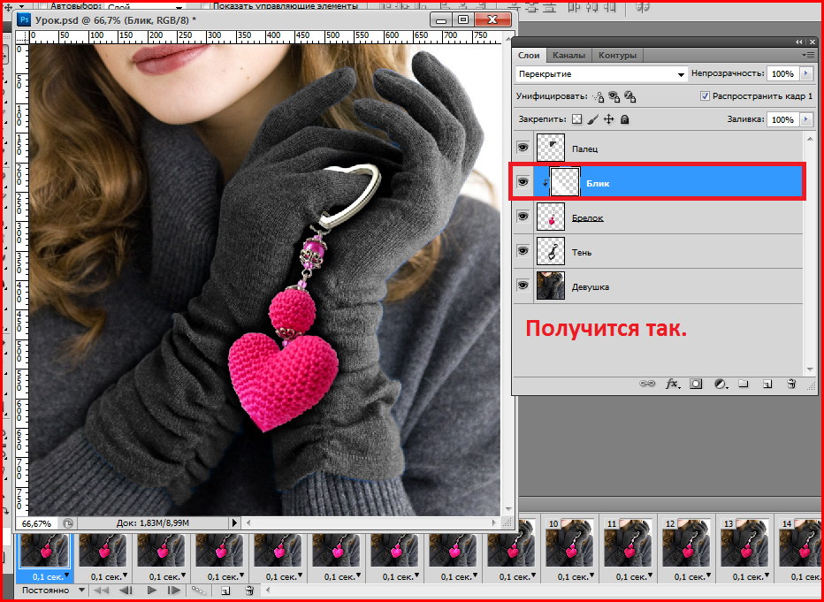This screenshot has height=602, width=824.
Task: Hide the Тень layer
Action: click(523, 250)
